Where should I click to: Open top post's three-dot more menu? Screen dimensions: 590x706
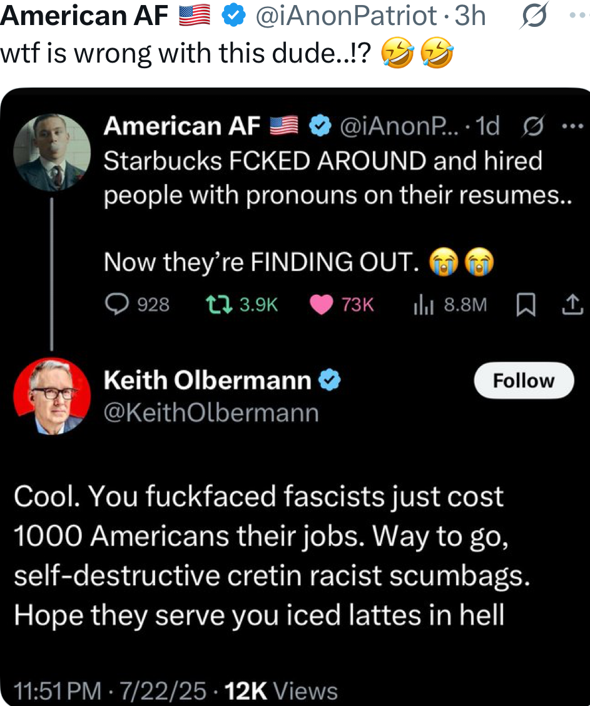tap(580, 16)
